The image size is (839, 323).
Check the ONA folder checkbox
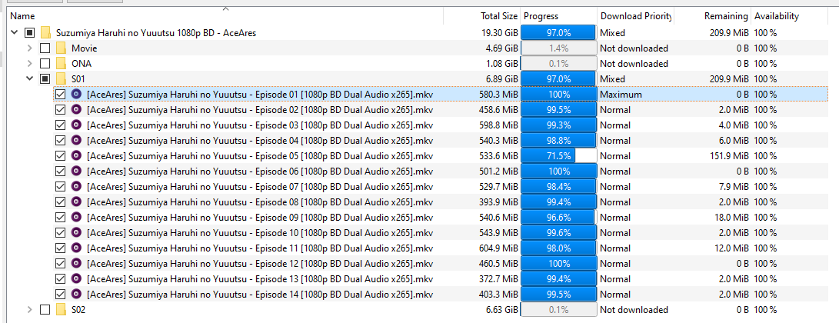[45, 64]
